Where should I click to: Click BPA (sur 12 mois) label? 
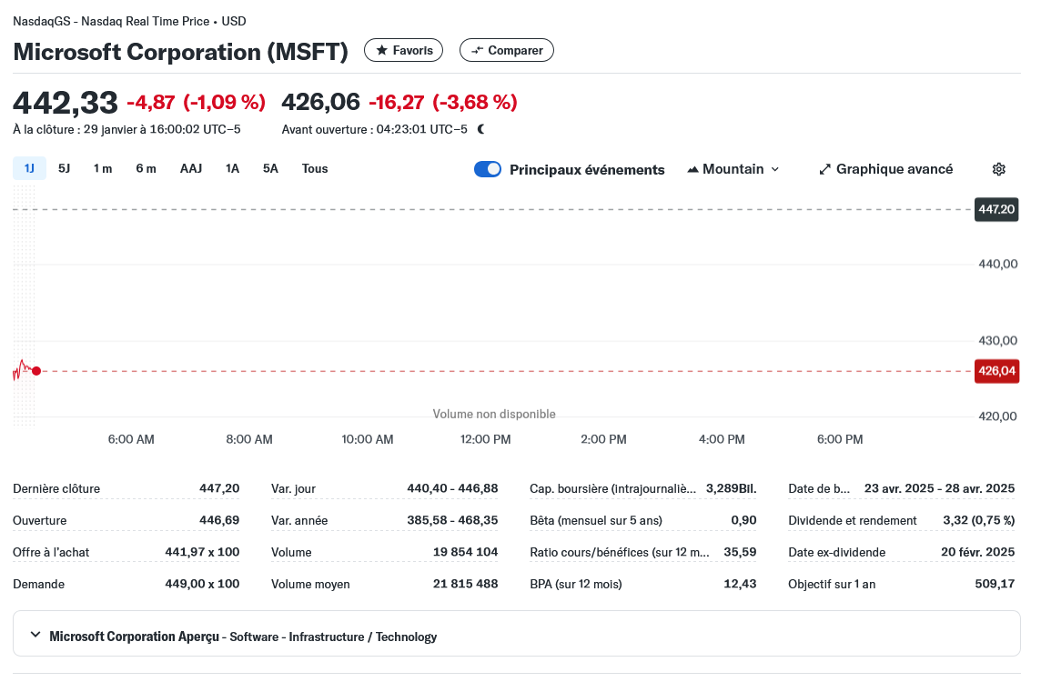[x=576, y=585]
